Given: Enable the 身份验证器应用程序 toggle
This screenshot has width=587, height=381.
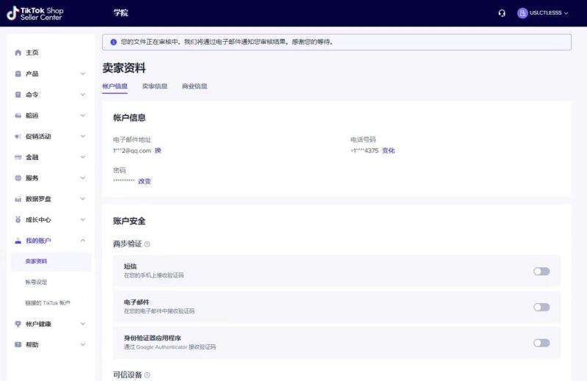Looking at the screenshot, I should click(542, 343).
